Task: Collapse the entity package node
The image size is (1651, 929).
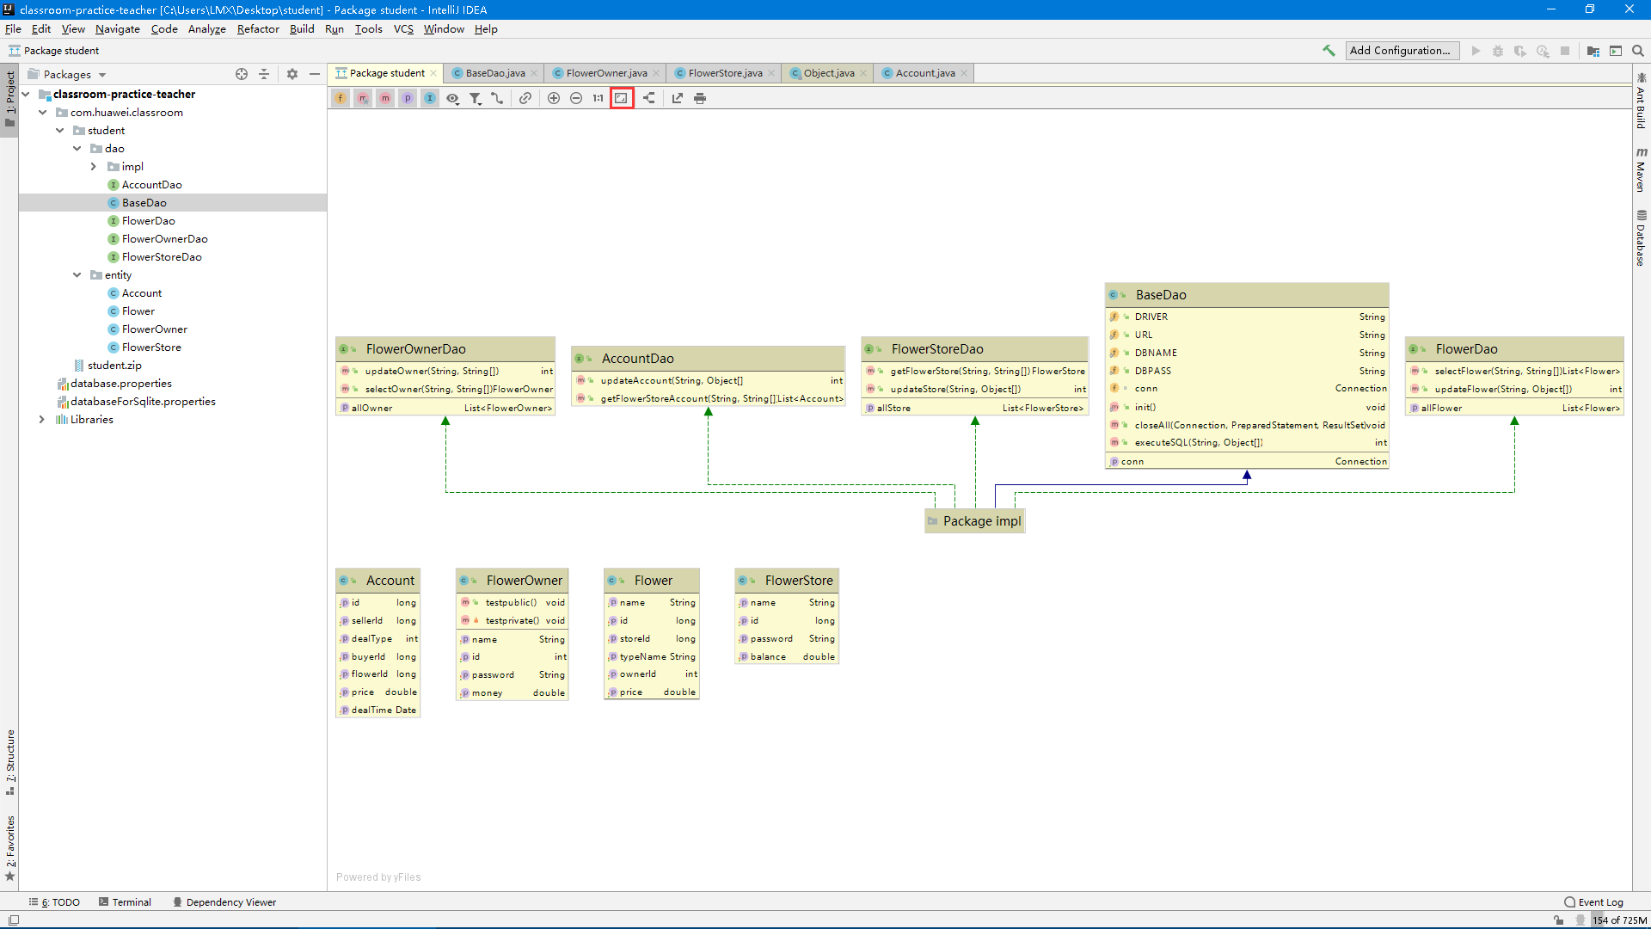Action: [77, 275]
